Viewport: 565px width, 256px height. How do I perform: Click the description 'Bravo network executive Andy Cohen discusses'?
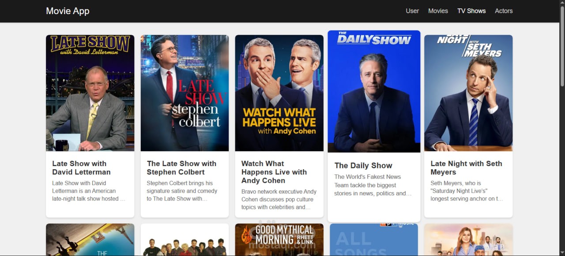coord(279,199)
